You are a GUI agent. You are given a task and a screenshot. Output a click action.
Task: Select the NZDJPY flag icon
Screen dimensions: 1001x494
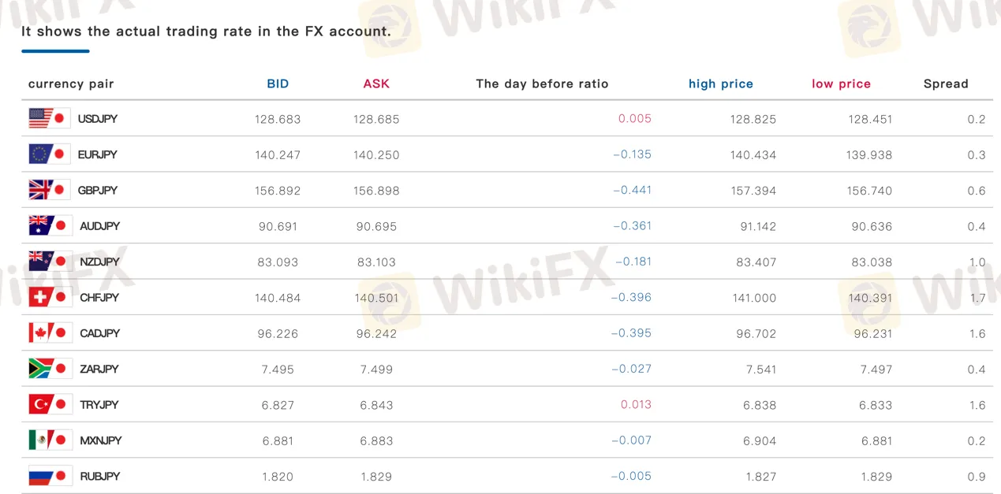[50, 262]
